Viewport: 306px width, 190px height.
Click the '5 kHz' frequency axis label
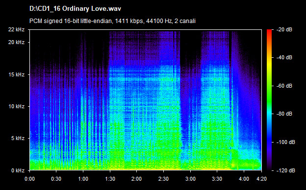pyautogui.click(x=18, y=139)
